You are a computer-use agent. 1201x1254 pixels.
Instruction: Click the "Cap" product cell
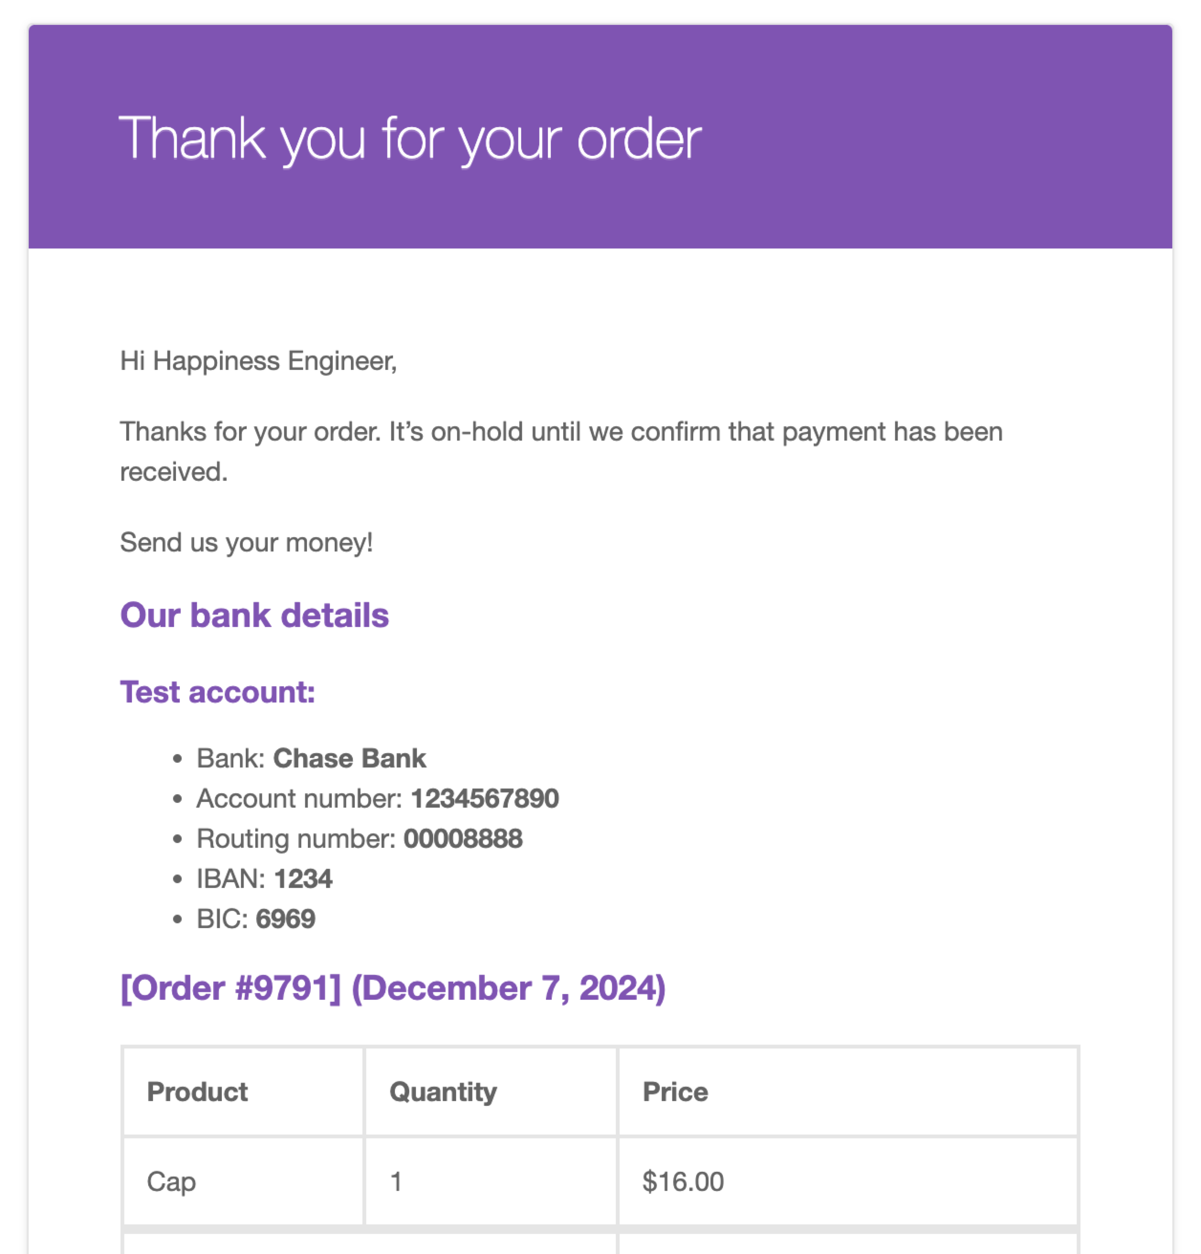pyautogui.click(x=171, y=1182)
